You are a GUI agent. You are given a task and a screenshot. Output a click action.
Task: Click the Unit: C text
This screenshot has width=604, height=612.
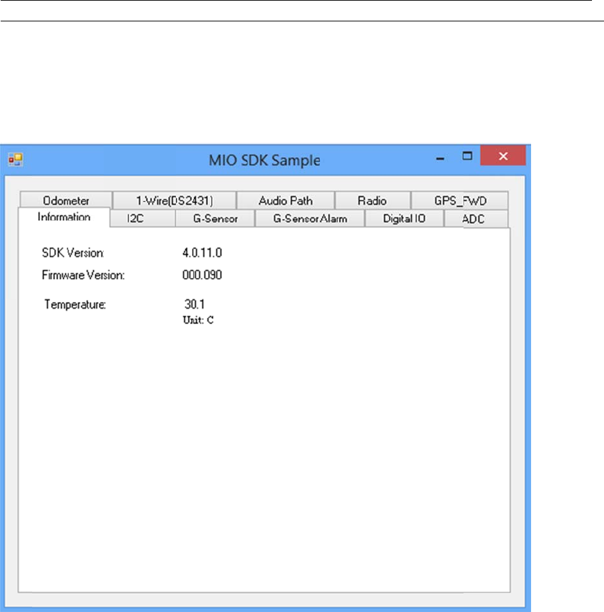pyautogui.click(x=198, y=320)
